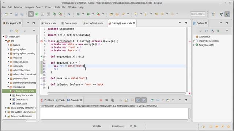234x131 pixels.
Task: Click the editor horizontal scrollbar
Action: [116, 94]
